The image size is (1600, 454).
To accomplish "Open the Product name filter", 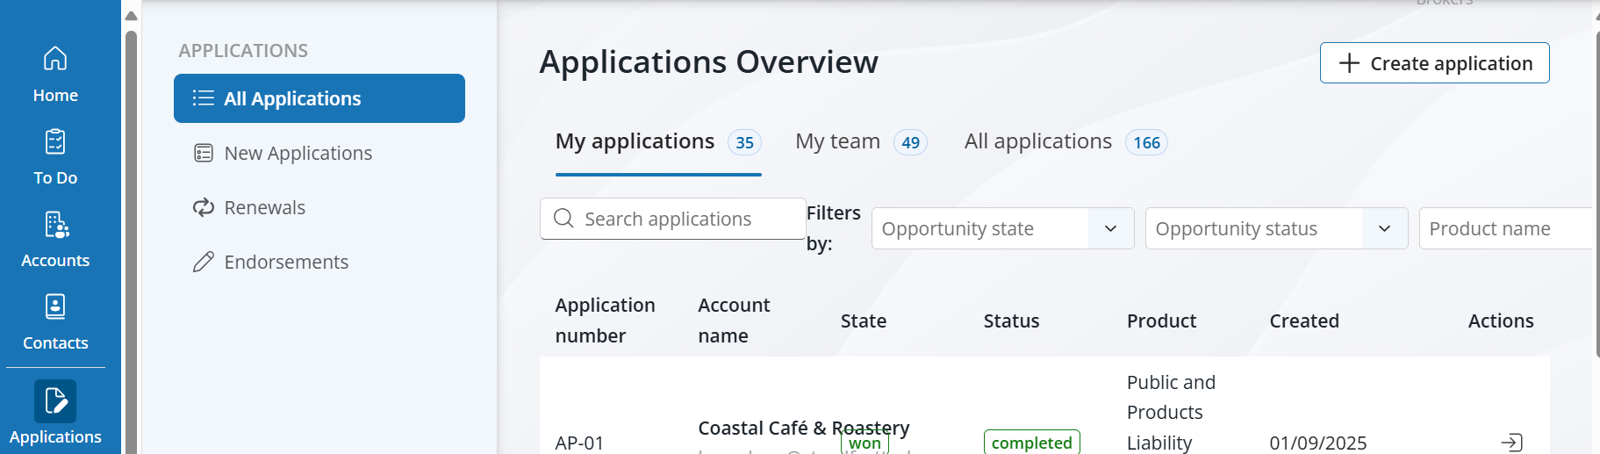I will click(x=1505, y=229).
